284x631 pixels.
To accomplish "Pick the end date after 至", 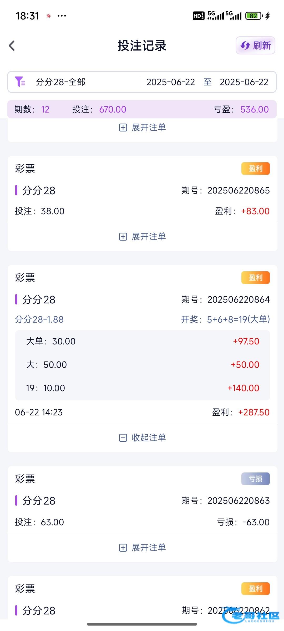I will (244, 82).
